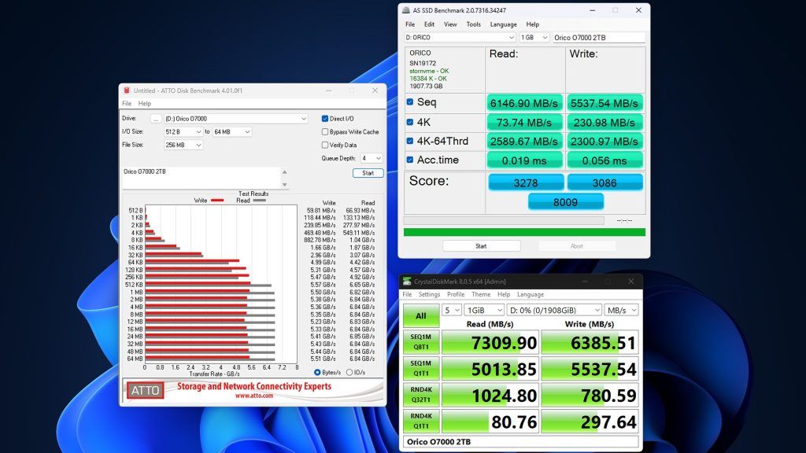
Task: Select Bytes/s radio button in ATTO
Action: [317, 372]
